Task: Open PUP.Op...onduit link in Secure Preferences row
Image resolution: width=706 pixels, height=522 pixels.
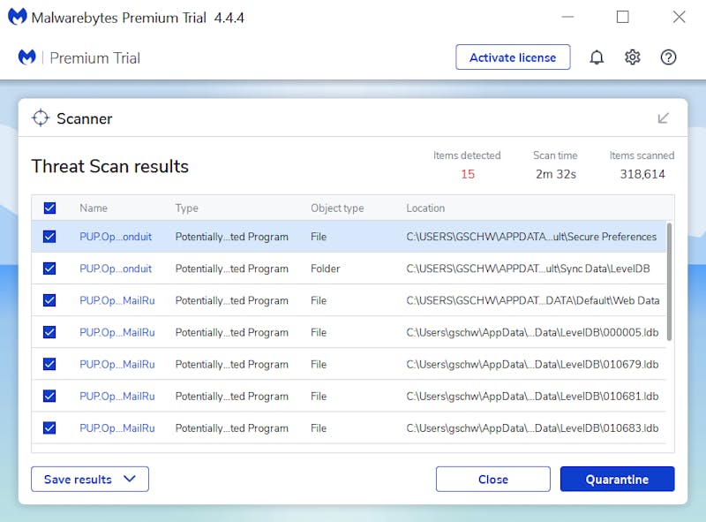Action: click(x=116, y=237)
